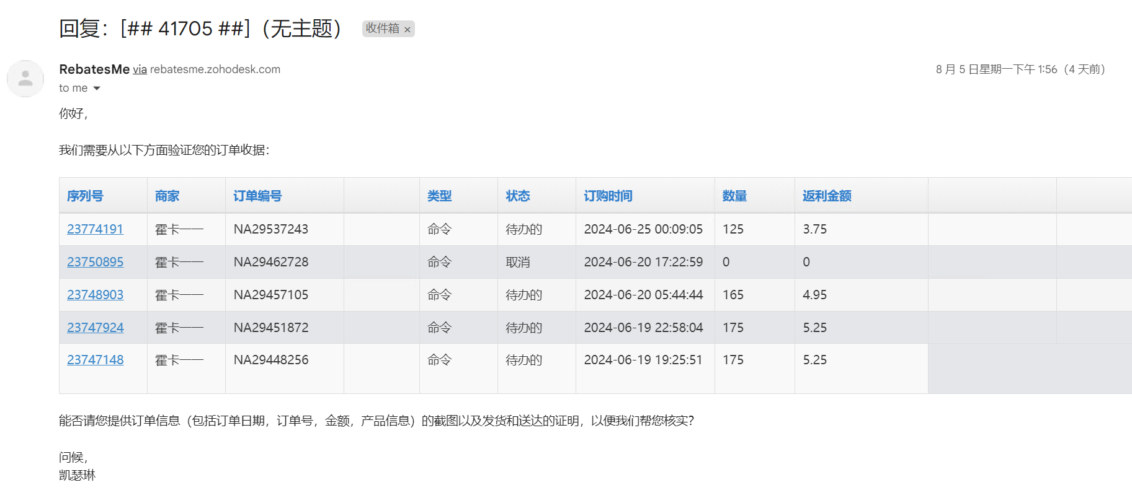
Task: Remove the 收件箱 label via x
Action: pyautogui.click(x=408, y=30)
